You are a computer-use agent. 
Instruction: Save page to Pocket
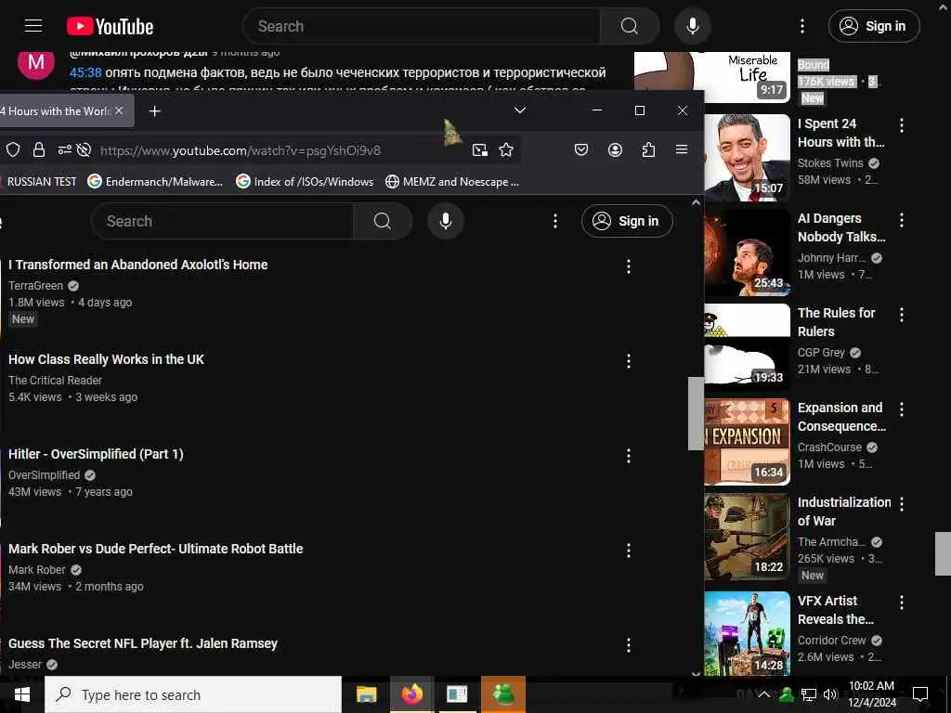click(x=581, y=149)
